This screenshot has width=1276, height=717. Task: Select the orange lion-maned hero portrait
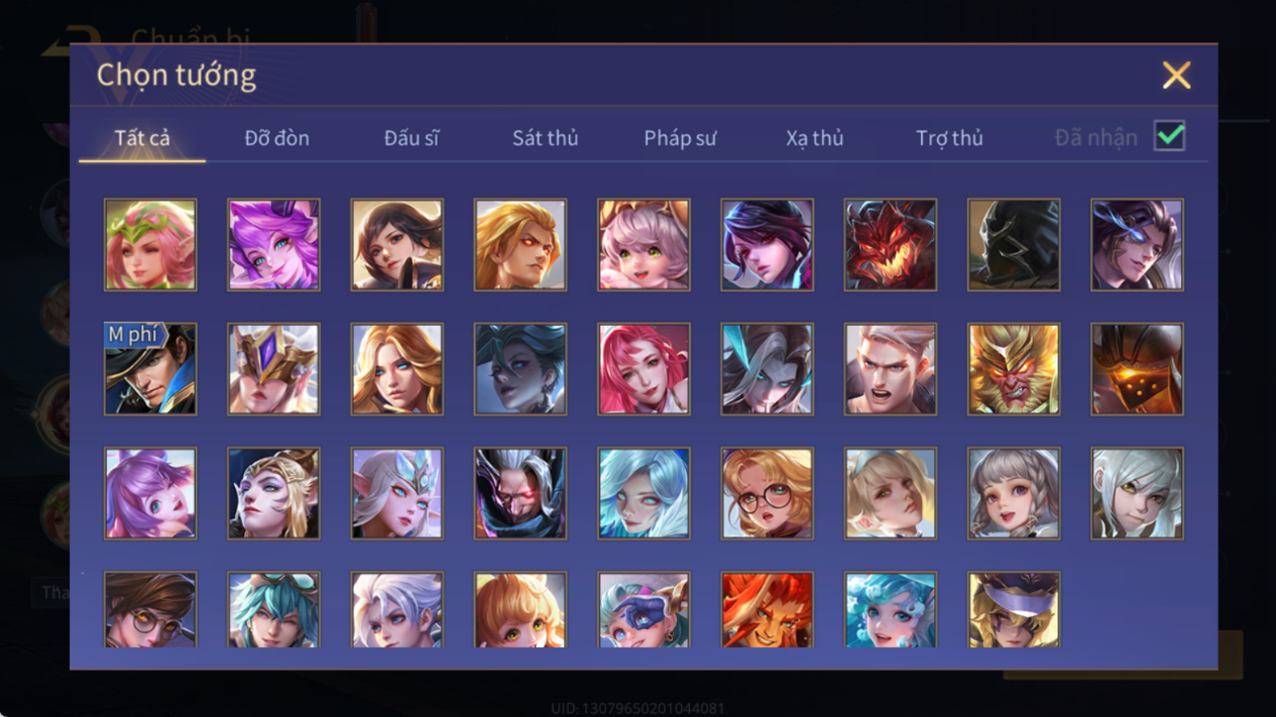pos(767,609)
